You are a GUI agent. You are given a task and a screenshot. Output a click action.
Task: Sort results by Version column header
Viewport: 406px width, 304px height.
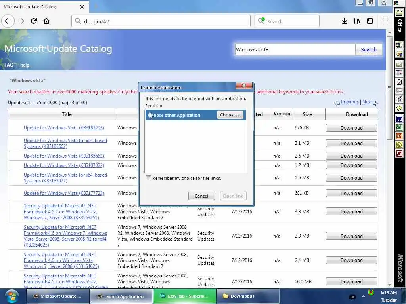[x=282, y=114]
